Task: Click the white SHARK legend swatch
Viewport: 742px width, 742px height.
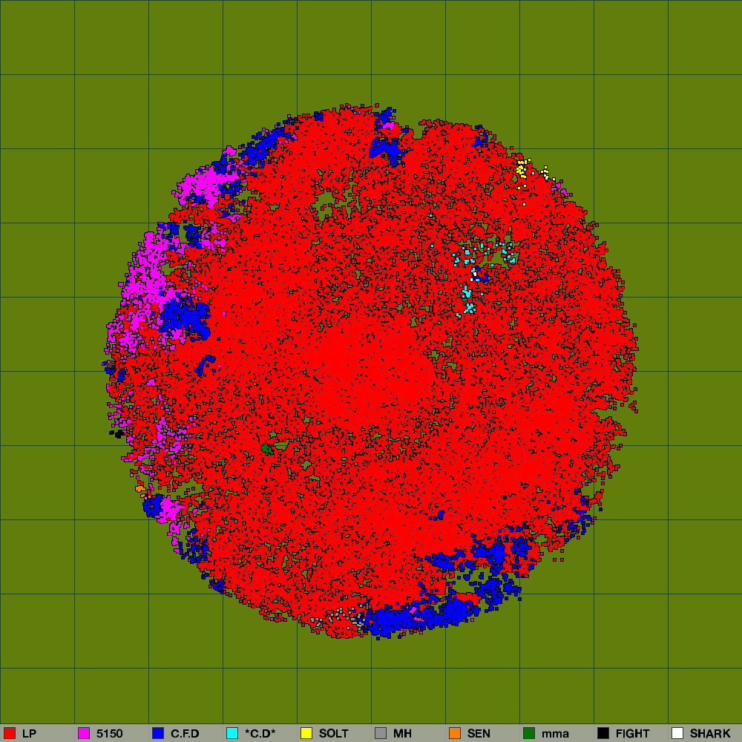Action: point(677,733)
